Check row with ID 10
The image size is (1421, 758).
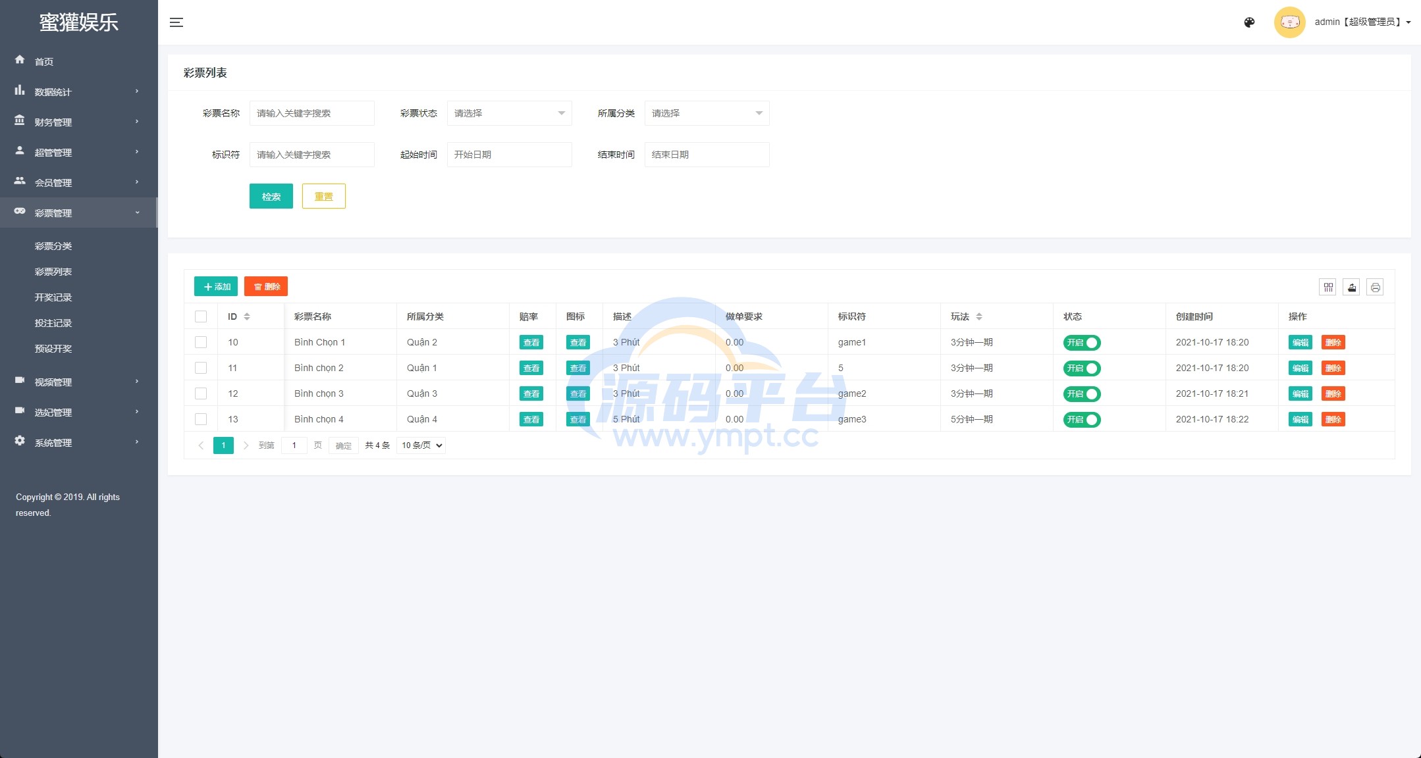click(x=201, y=342)
